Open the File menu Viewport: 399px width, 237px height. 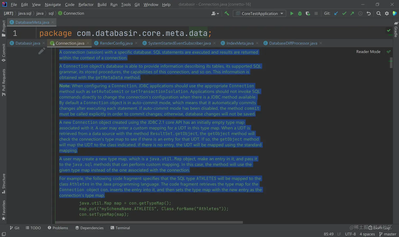[x=14, y=4]
